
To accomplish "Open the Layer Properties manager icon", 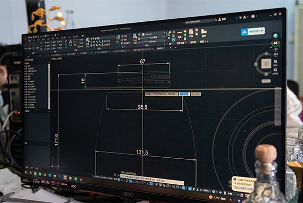I will point(87,40).
